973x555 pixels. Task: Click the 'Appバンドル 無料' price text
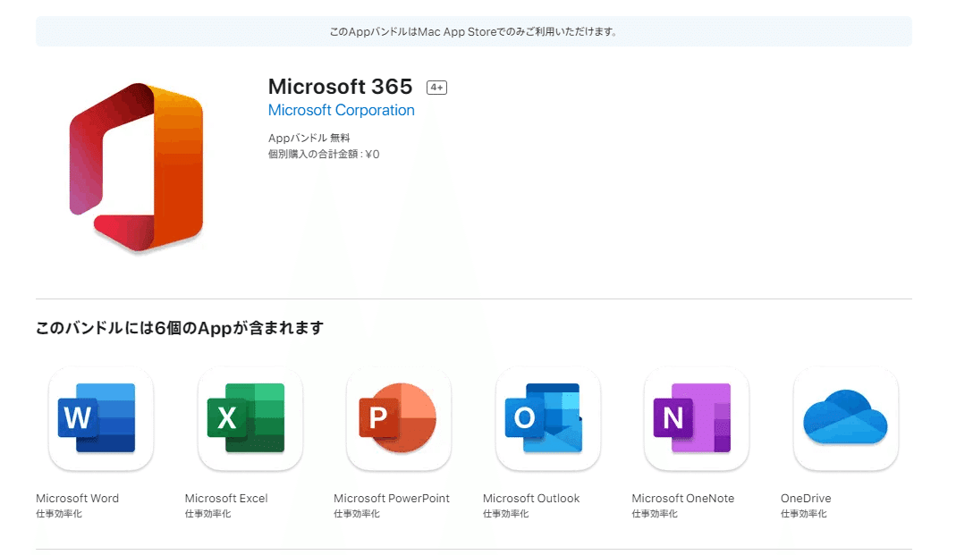[x=309, y=138]
